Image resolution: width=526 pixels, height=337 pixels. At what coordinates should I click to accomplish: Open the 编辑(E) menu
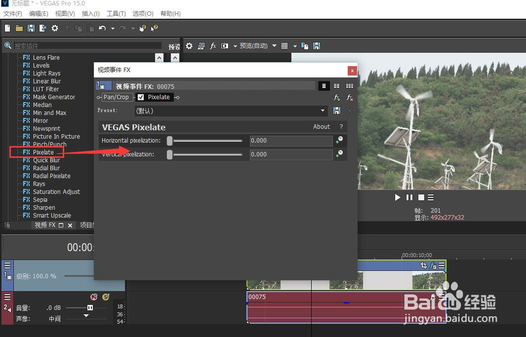pos(38,14)
